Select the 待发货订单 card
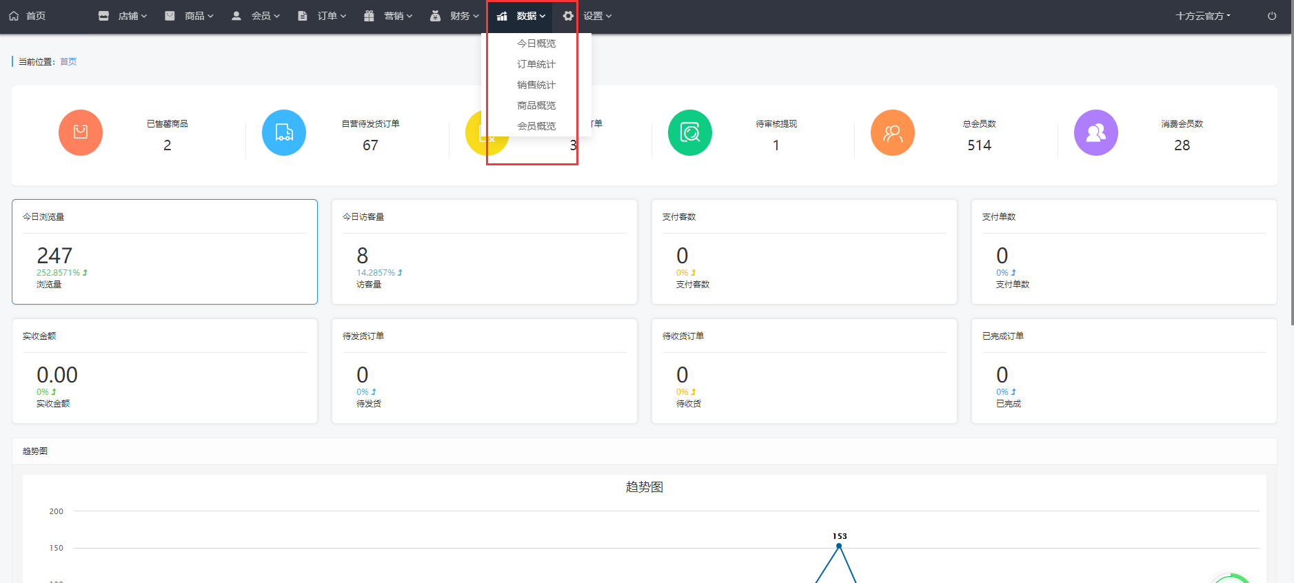 (x=485, y=371)
